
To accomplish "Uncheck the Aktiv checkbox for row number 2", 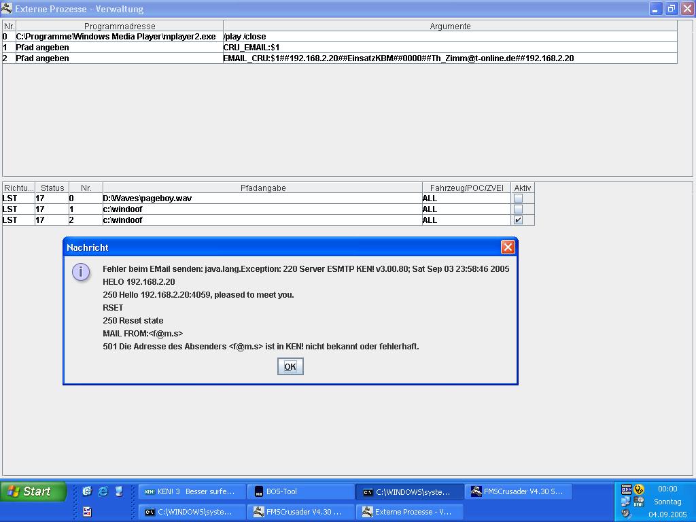I will (518, 220).
